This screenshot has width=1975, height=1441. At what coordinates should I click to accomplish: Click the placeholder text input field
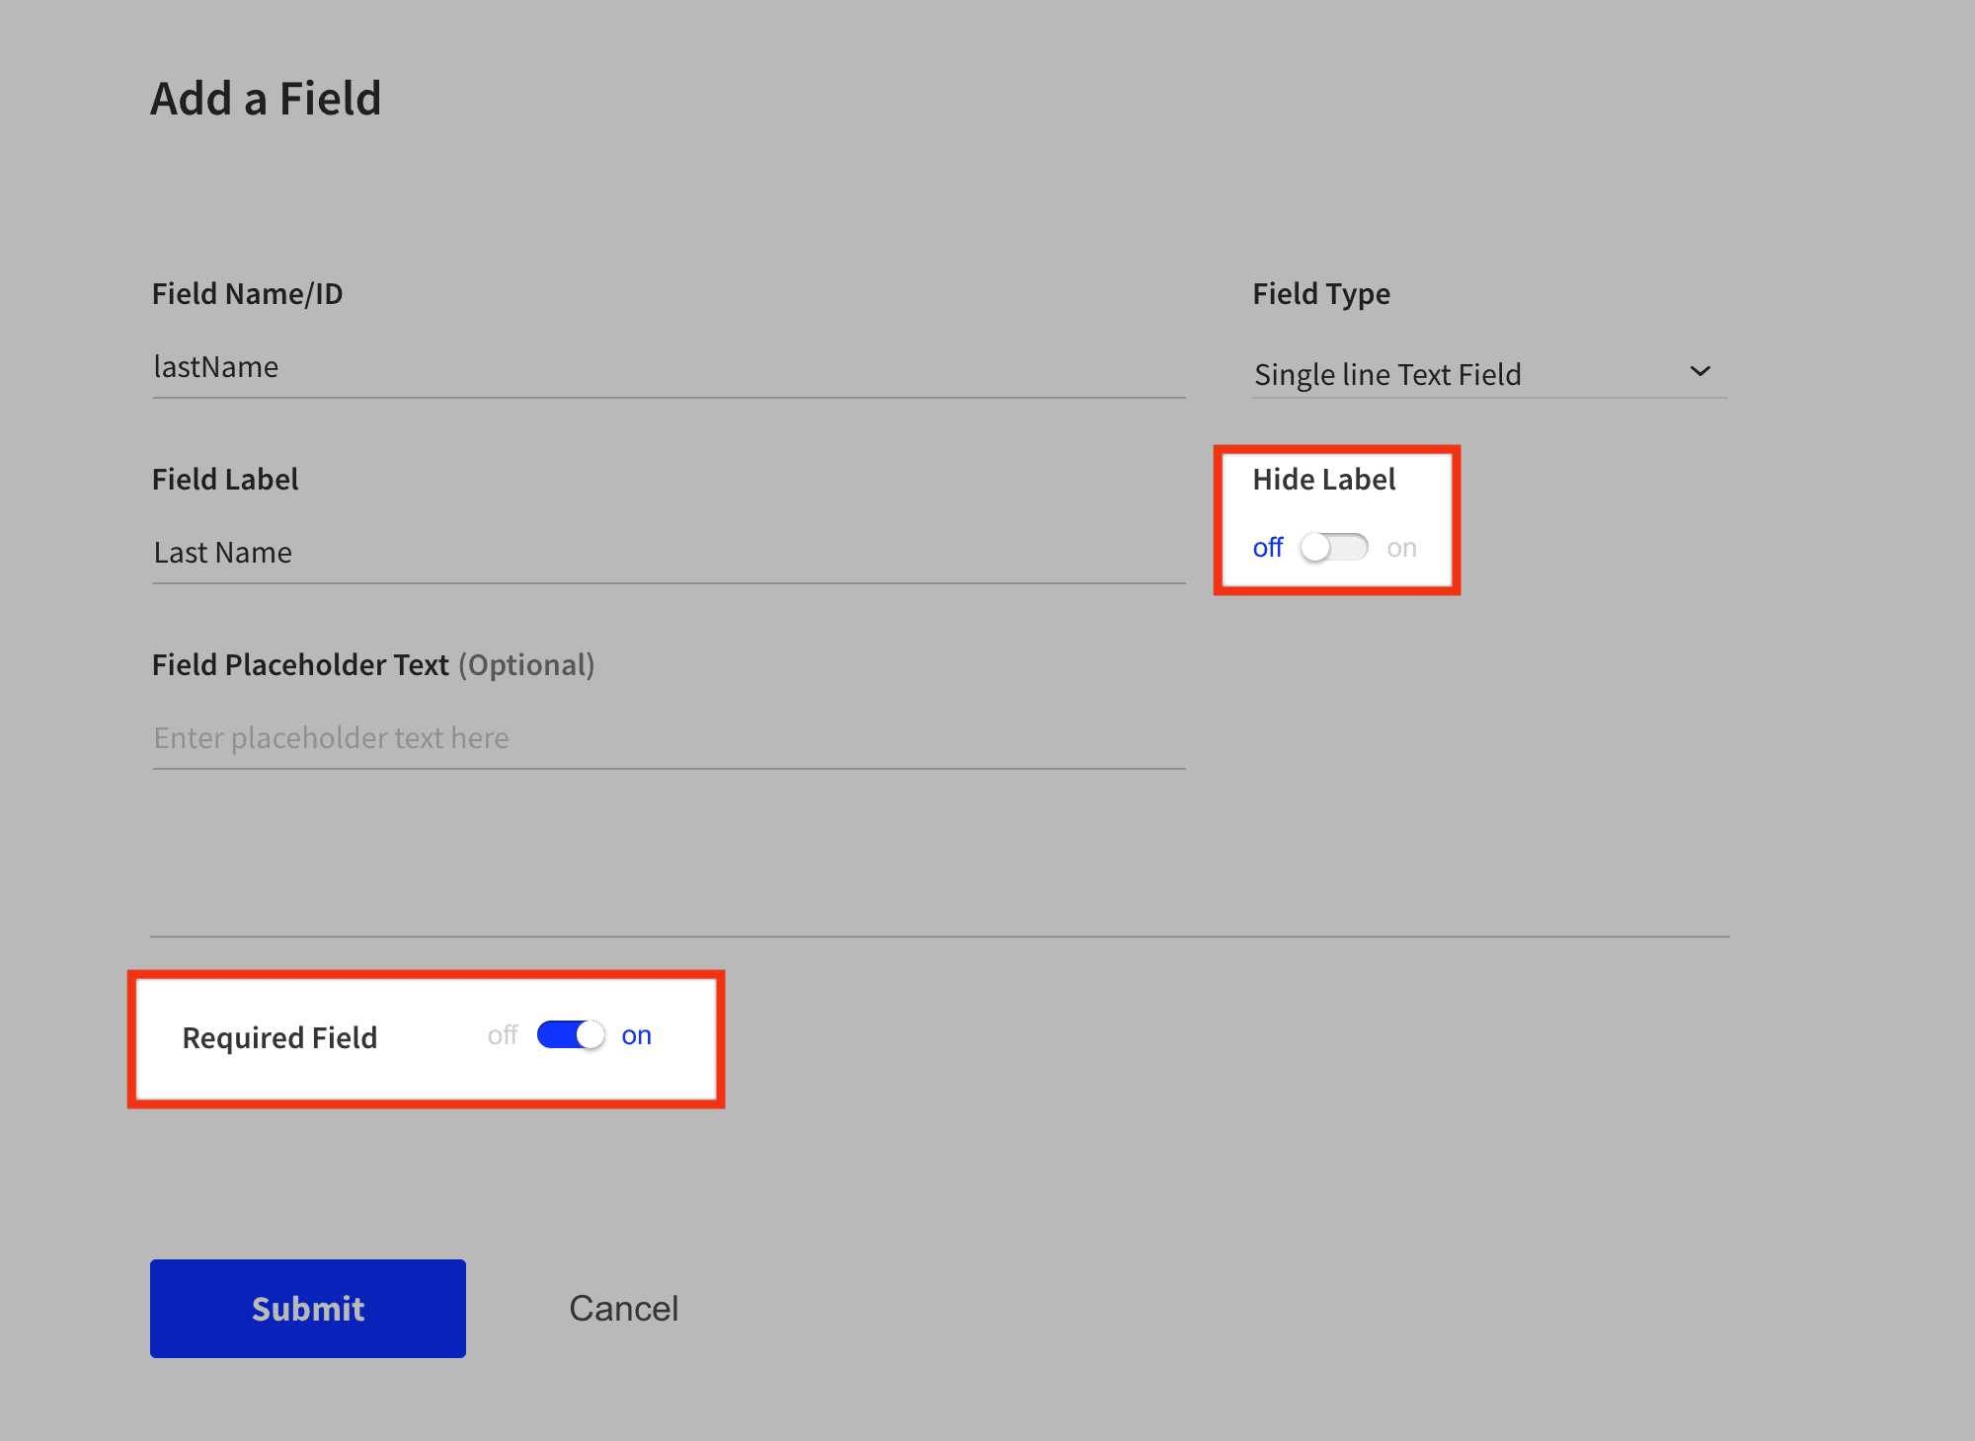669,738
